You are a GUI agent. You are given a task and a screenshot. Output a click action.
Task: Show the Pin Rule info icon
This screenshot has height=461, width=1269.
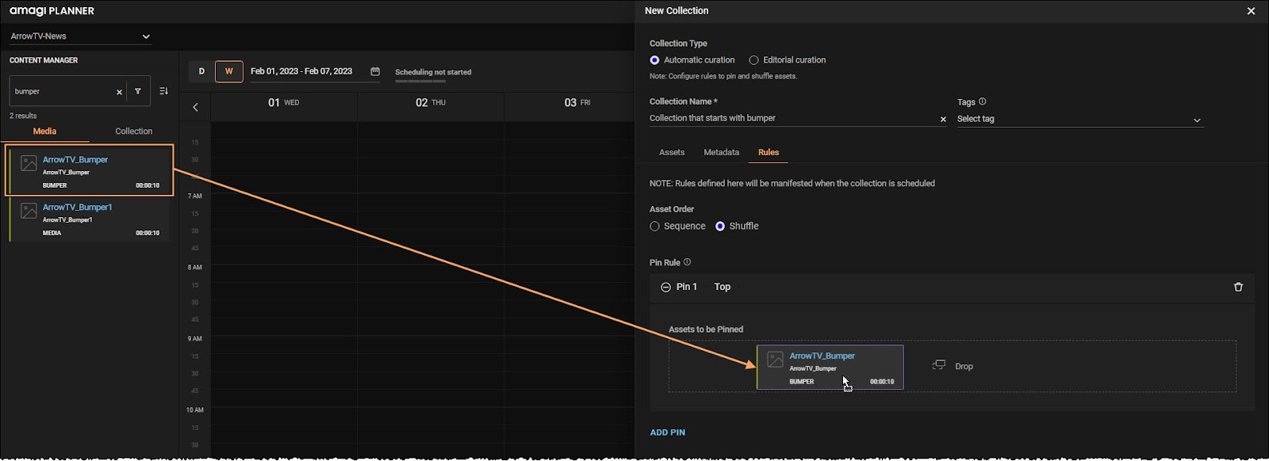tap(687, 262)
